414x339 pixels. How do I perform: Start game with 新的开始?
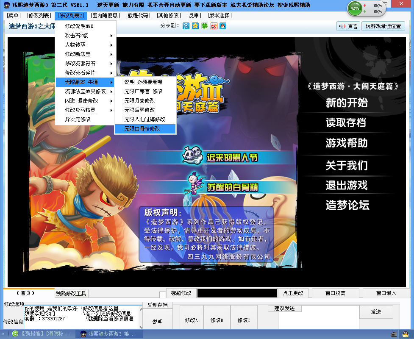[347, 103]
